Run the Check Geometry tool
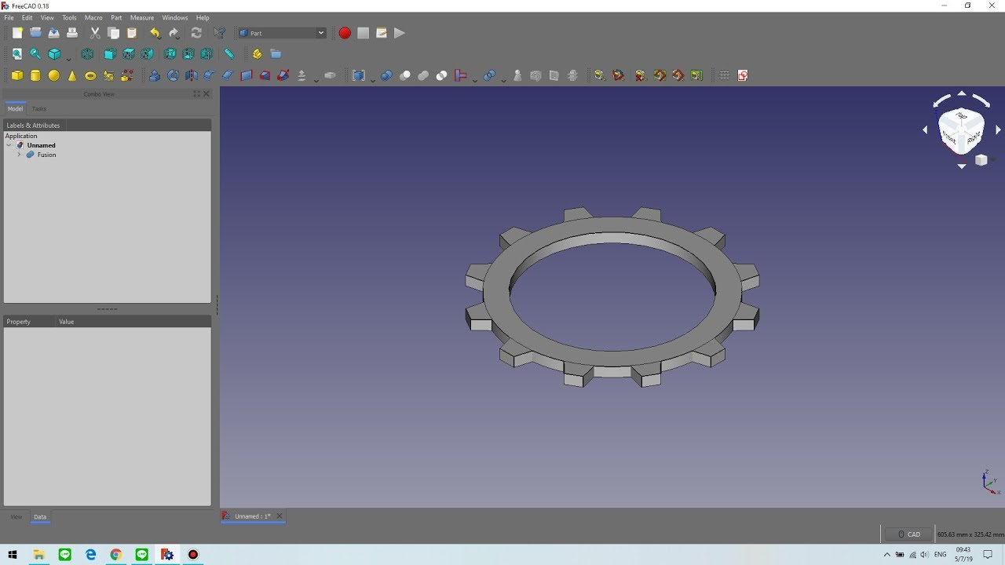 (517, 75)
